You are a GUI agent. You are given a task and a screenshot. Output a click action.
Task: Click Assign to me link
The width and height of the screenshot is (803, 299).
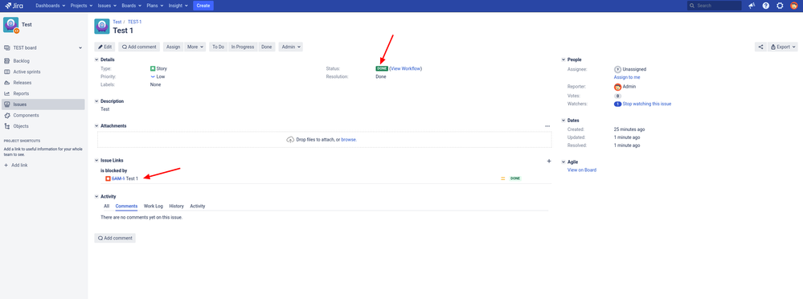(x=627, y=77)
